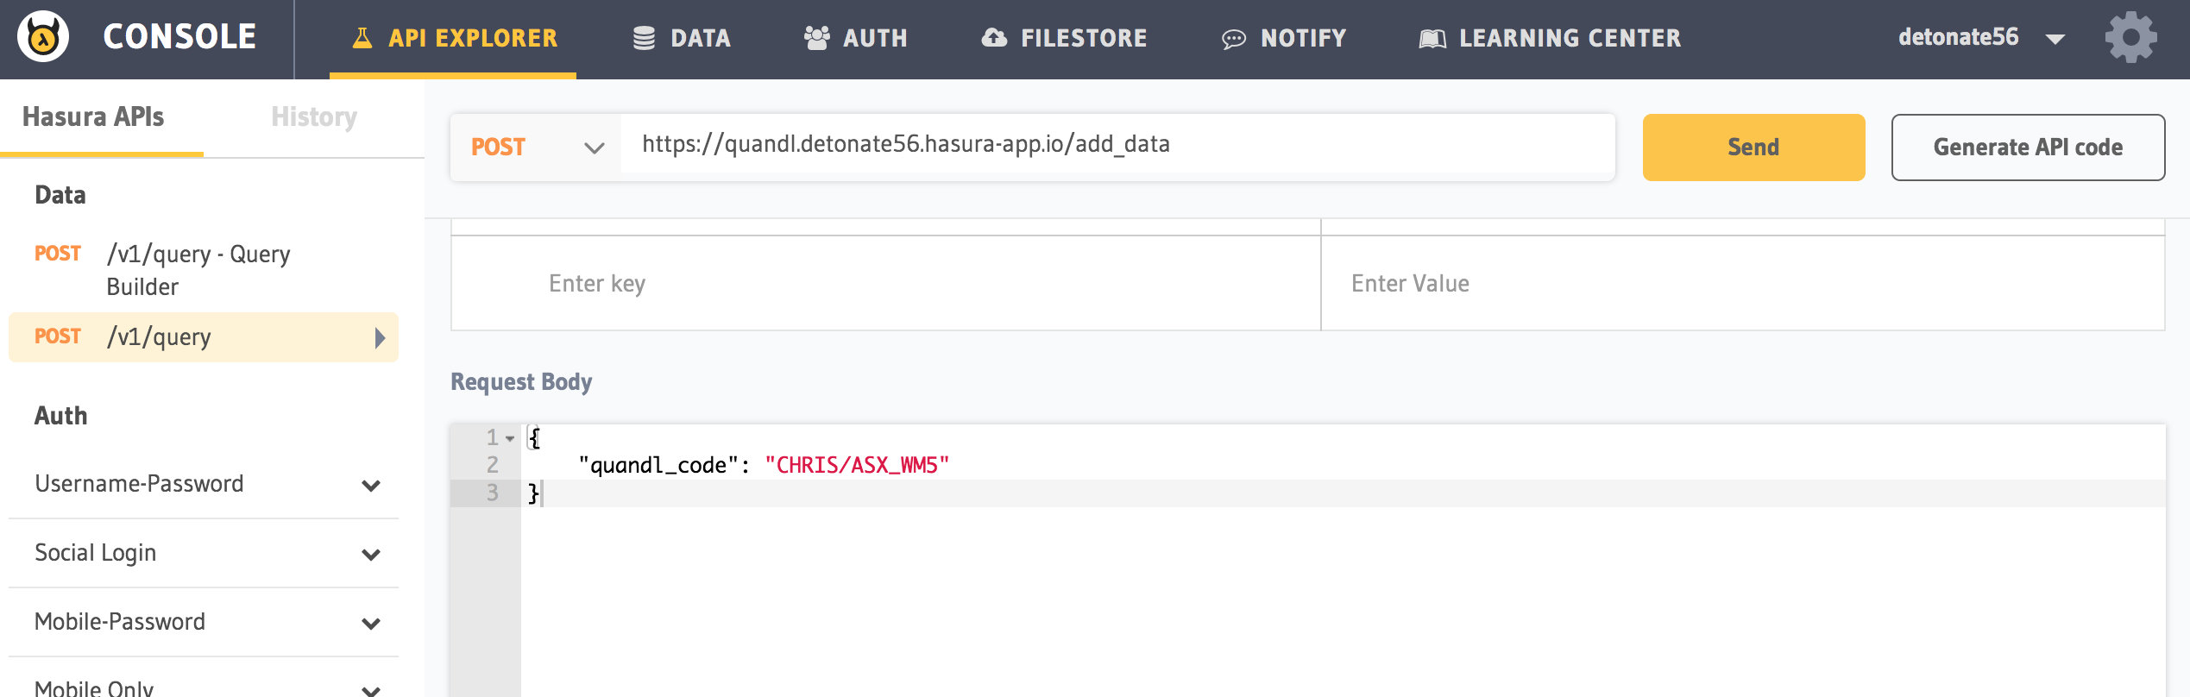Click the Data section heading in sidebar

tap(60, 195)
